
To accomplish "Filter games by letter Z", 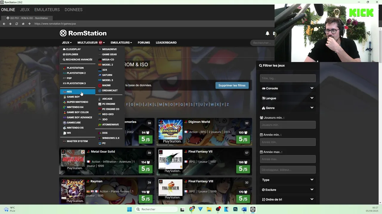I will click(x=228, y=105).
